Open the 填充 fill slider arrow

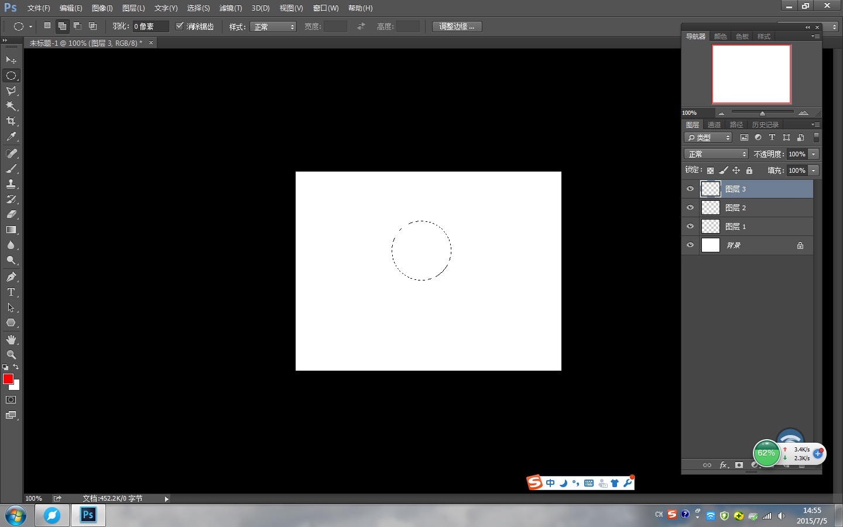pyautogui.click(x=813, y=170)
